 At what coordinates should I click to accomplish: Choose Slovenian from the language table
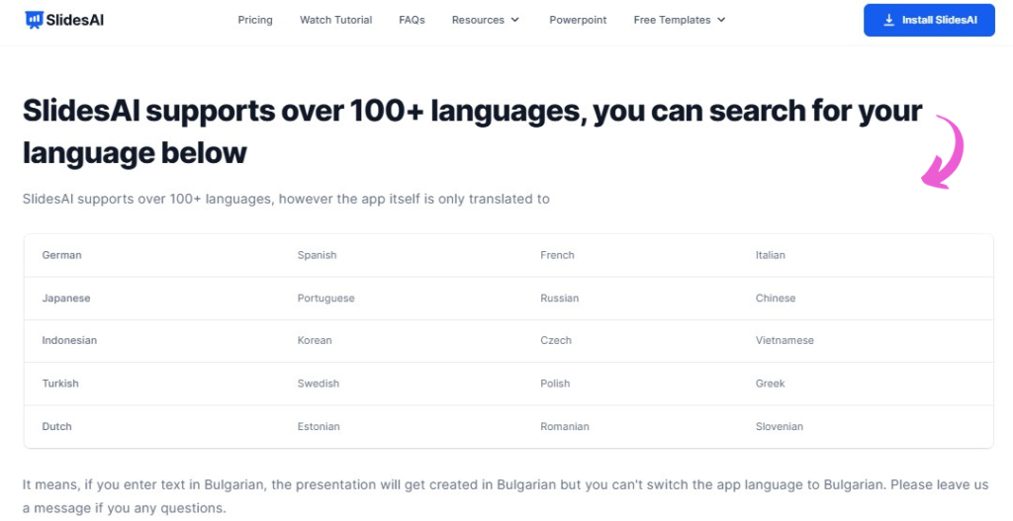(x=780, y=426)
